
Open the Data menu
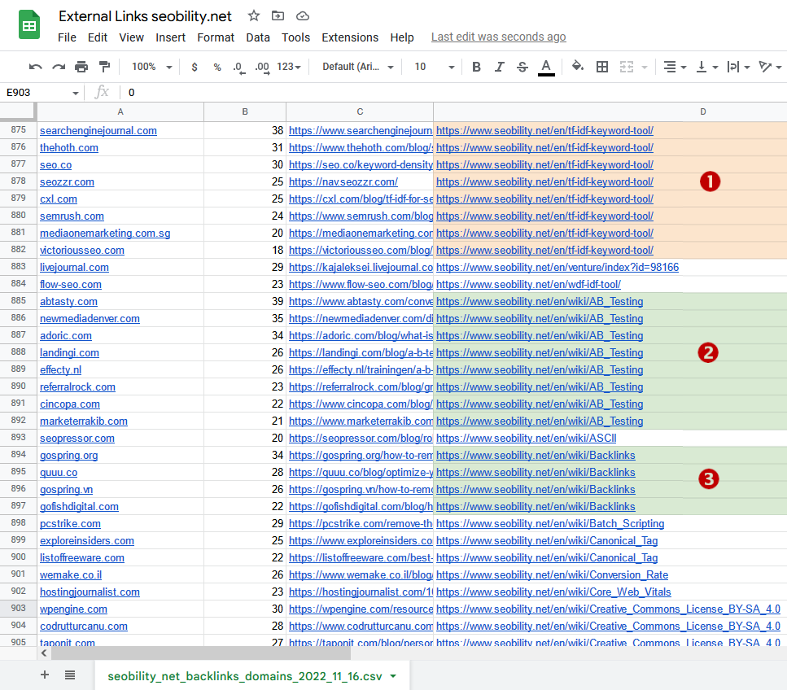click(258, 37)
